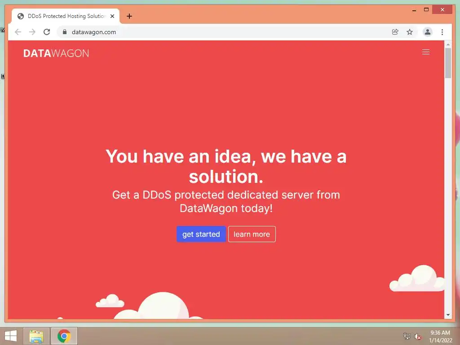This screenshot has height=345, width=460.
Task: Open File Explorer from the taskbar
Action: point(36,336)
